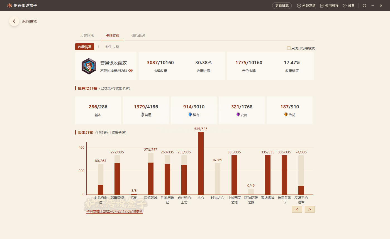
Task: Click the 3087/10160 card collection count
Action: [160, 63]
